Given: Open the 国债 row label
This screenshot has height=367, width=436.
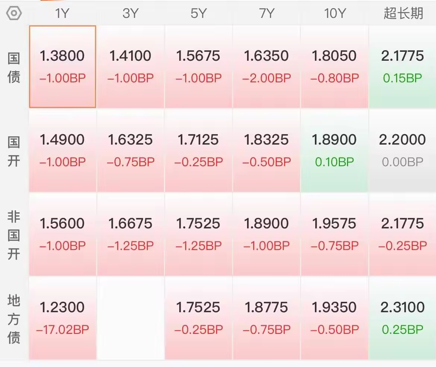Looking at the screenshot, I should tap(14, 68).
